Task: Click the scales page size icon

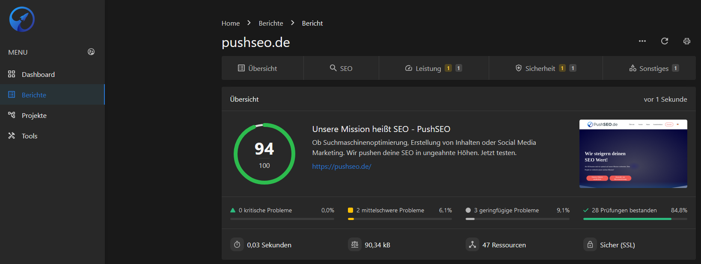Action: pyautogui.click(x=355, y=244)
